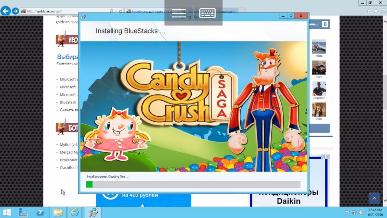387x218 pixels.
Task: Open the address bar autocomplete dropdown arrow
Action: pyautogui.click(x=116, y=11)
